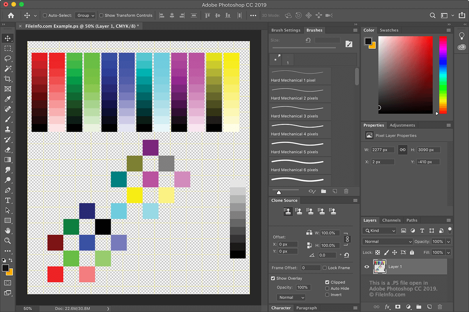The width and height of the screenshot is (469, 312).
Task: Switch to the Paths tab
Action: coord(412,220)
